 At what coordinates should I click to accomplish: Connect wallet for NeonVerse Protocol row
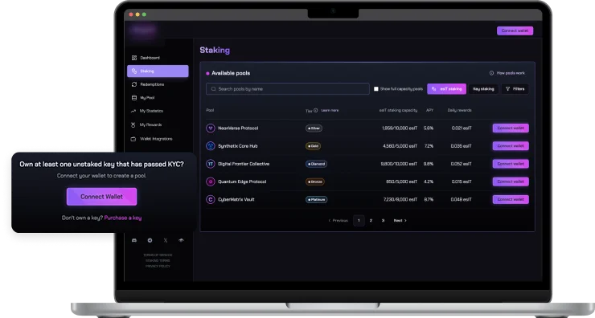pos(511,128)
